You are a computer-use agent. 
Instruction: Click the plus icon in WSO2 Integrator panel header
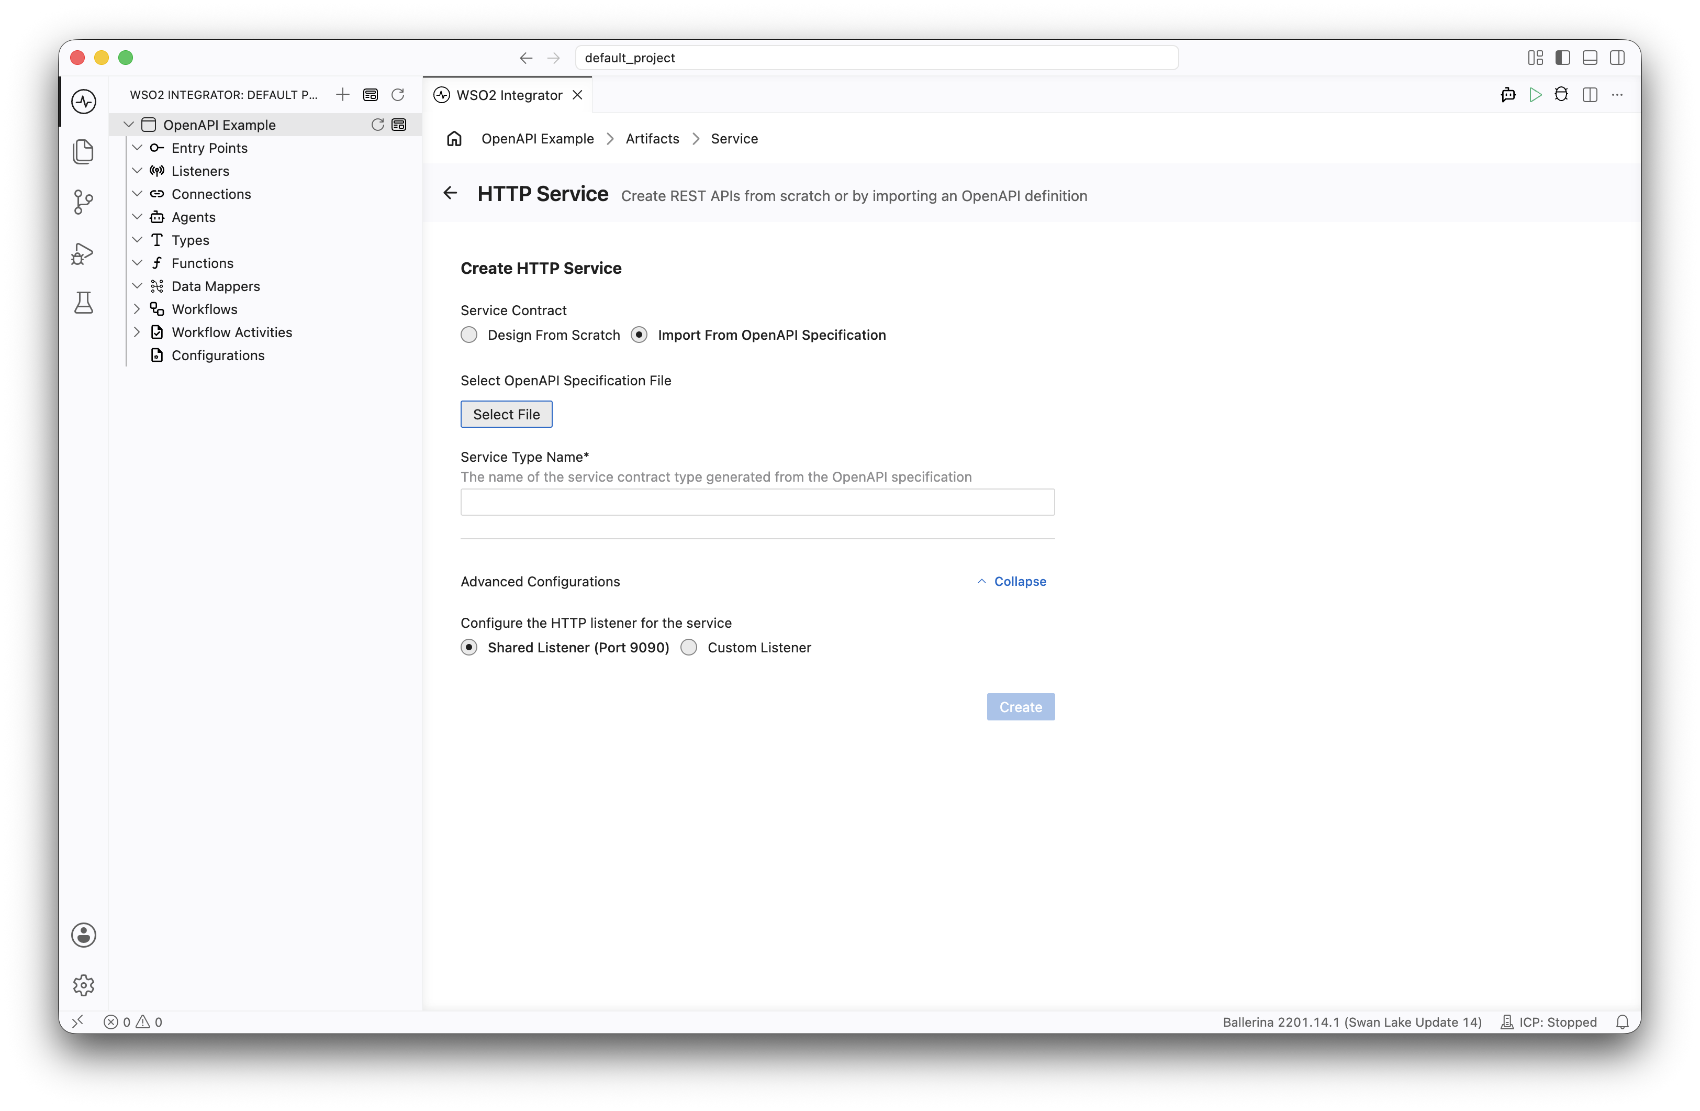pos(343,94)
